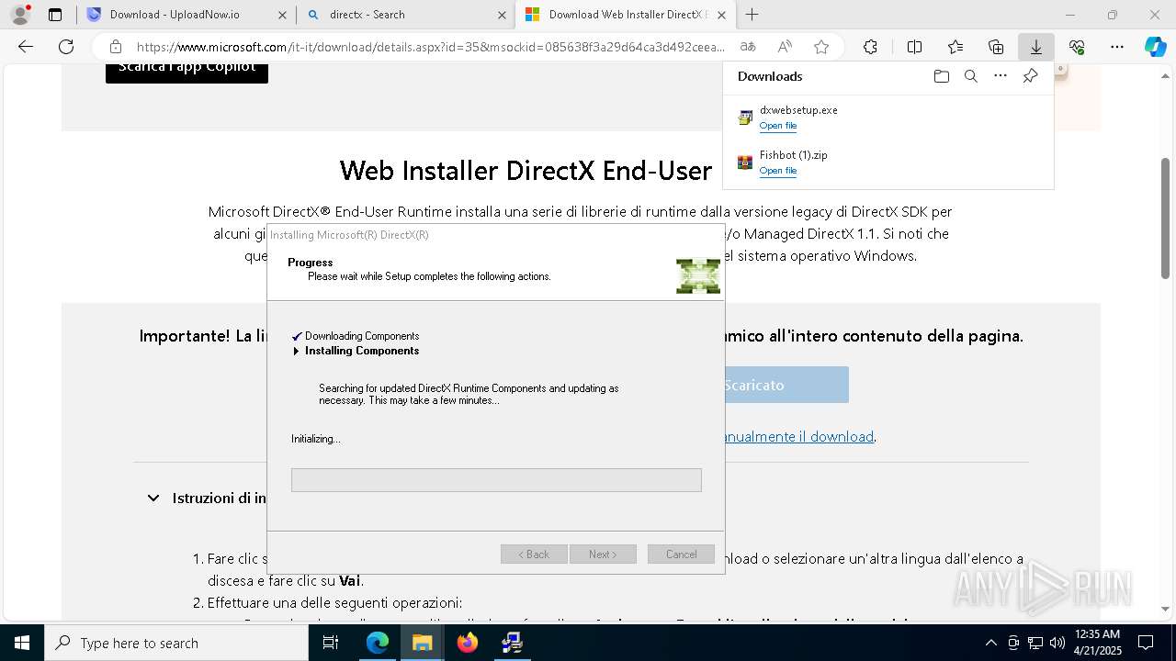Close the directx - Search tab

502,15
